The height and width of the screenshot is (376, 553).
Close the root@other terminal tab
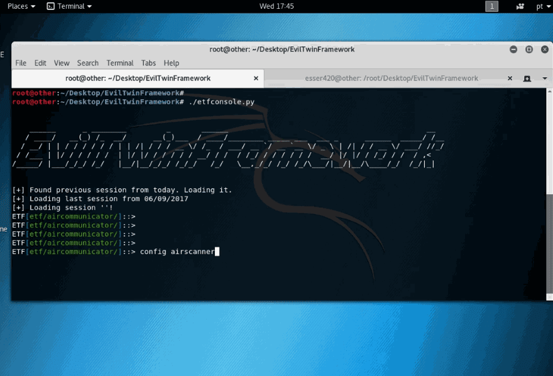(x=256, y=78)
